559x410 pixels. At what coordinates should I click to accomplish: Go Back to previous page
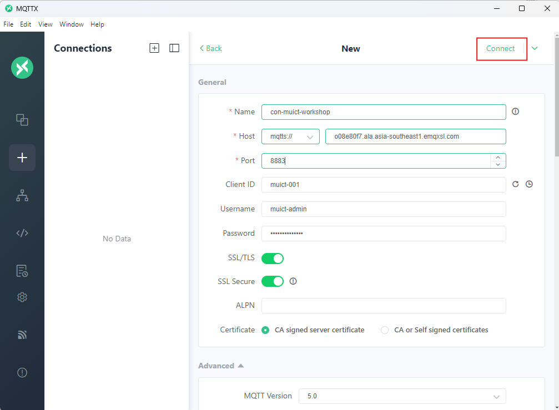pos(211,48)
